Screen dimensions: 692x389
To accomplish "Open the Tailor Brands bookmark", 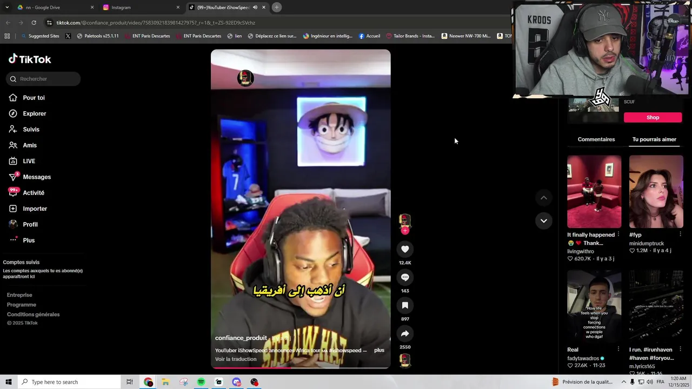I will tap(410, 36).
